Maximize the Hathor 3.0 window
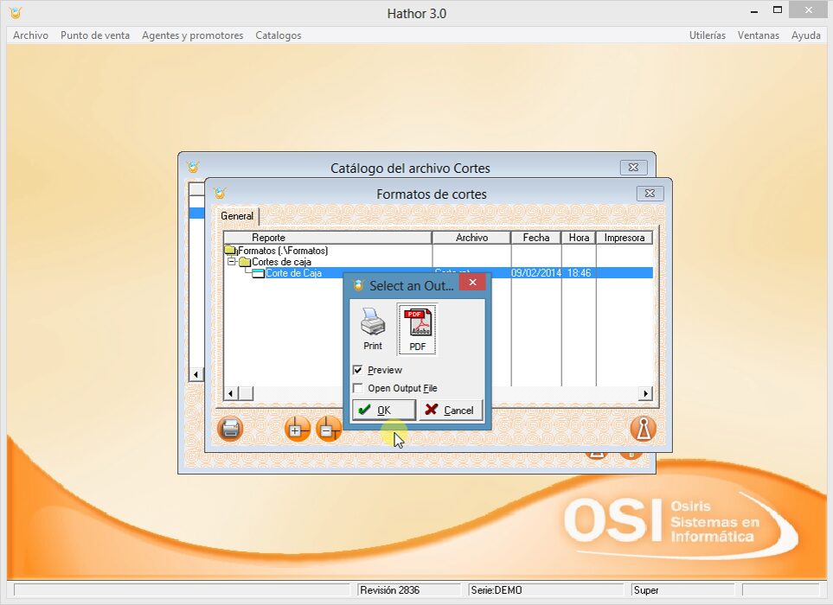The image size is (833, 605). [778, 10]
